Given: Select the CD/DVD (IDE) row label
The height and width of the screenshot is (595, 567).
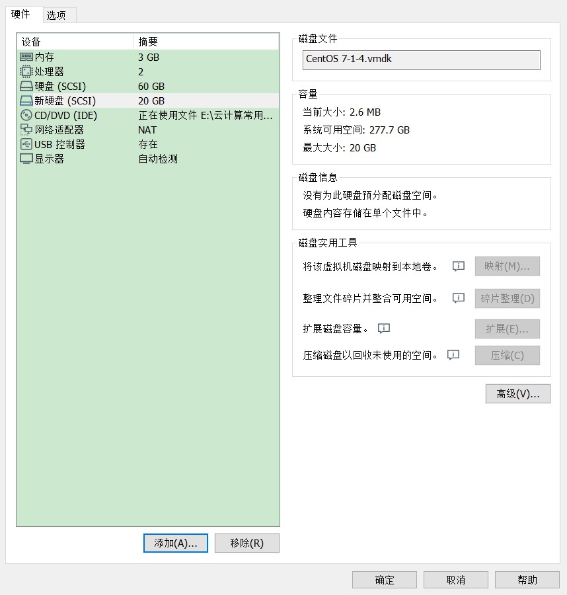Looking at the screenshot, I should coord(65,115).
